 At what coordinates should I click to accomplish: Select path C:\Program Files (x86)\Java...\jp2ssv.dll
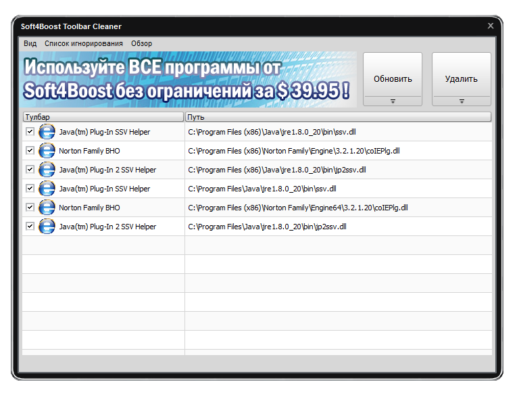(277, 170)
